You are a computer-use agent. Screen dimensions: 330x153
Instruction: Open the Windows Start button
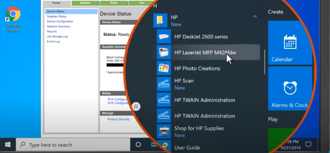8,145
